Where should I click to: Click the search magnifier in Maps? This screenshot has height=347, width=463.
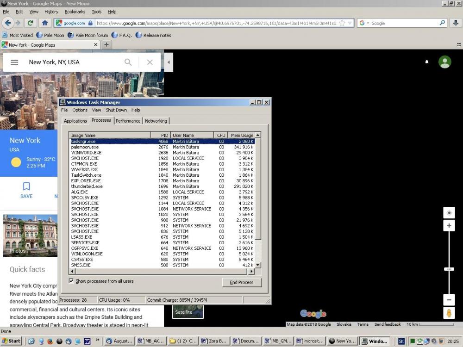pos(128,62)
